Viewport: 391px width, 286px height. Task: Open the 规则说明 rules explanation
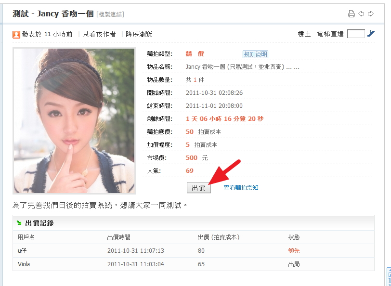pyautogui.click(x=255, y=54)
